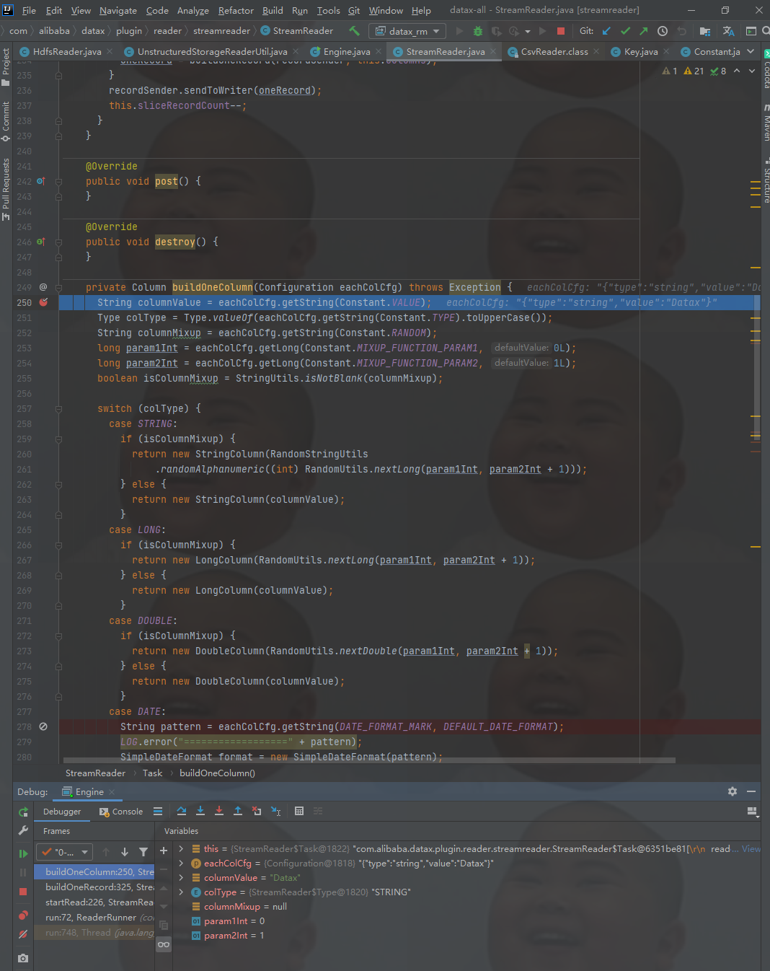Open Commit tool window sidebar
Screen dimensions: 770x971
[x=6, y=121]
